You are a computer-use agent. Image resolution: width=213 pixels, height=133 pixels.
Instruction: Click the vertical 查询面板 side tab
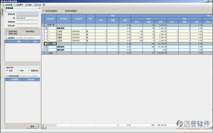(x=2, y=13)
